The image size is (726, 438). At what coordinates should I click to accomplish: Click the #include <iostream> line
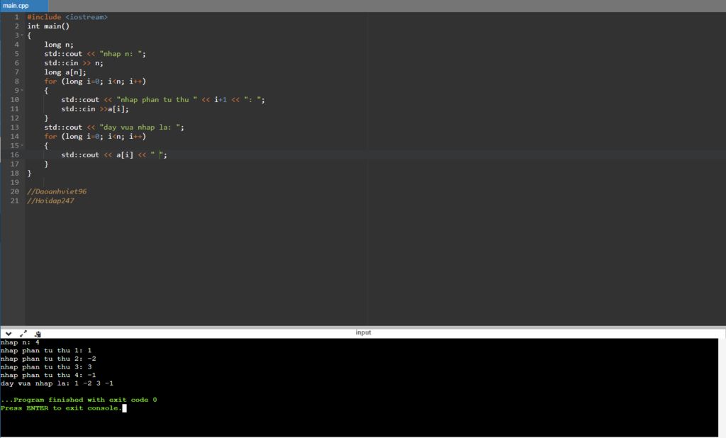click(67, 17)
